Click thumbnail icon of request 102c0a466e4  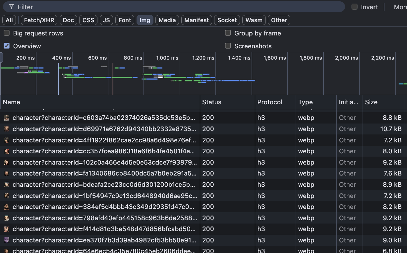[x=7, y=162]
